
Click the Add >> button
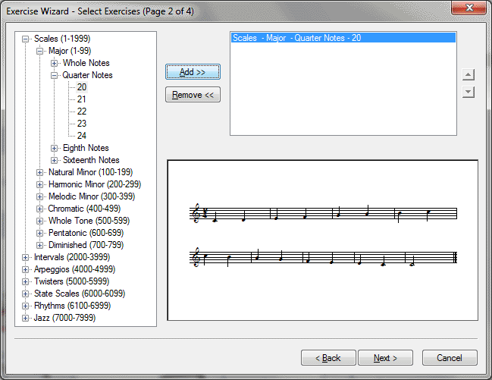[x=193, y=72]
